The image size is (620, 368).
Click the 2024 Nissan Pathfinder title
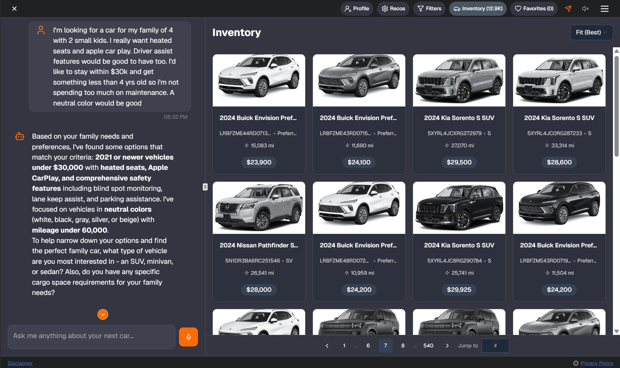coord(259,245)
